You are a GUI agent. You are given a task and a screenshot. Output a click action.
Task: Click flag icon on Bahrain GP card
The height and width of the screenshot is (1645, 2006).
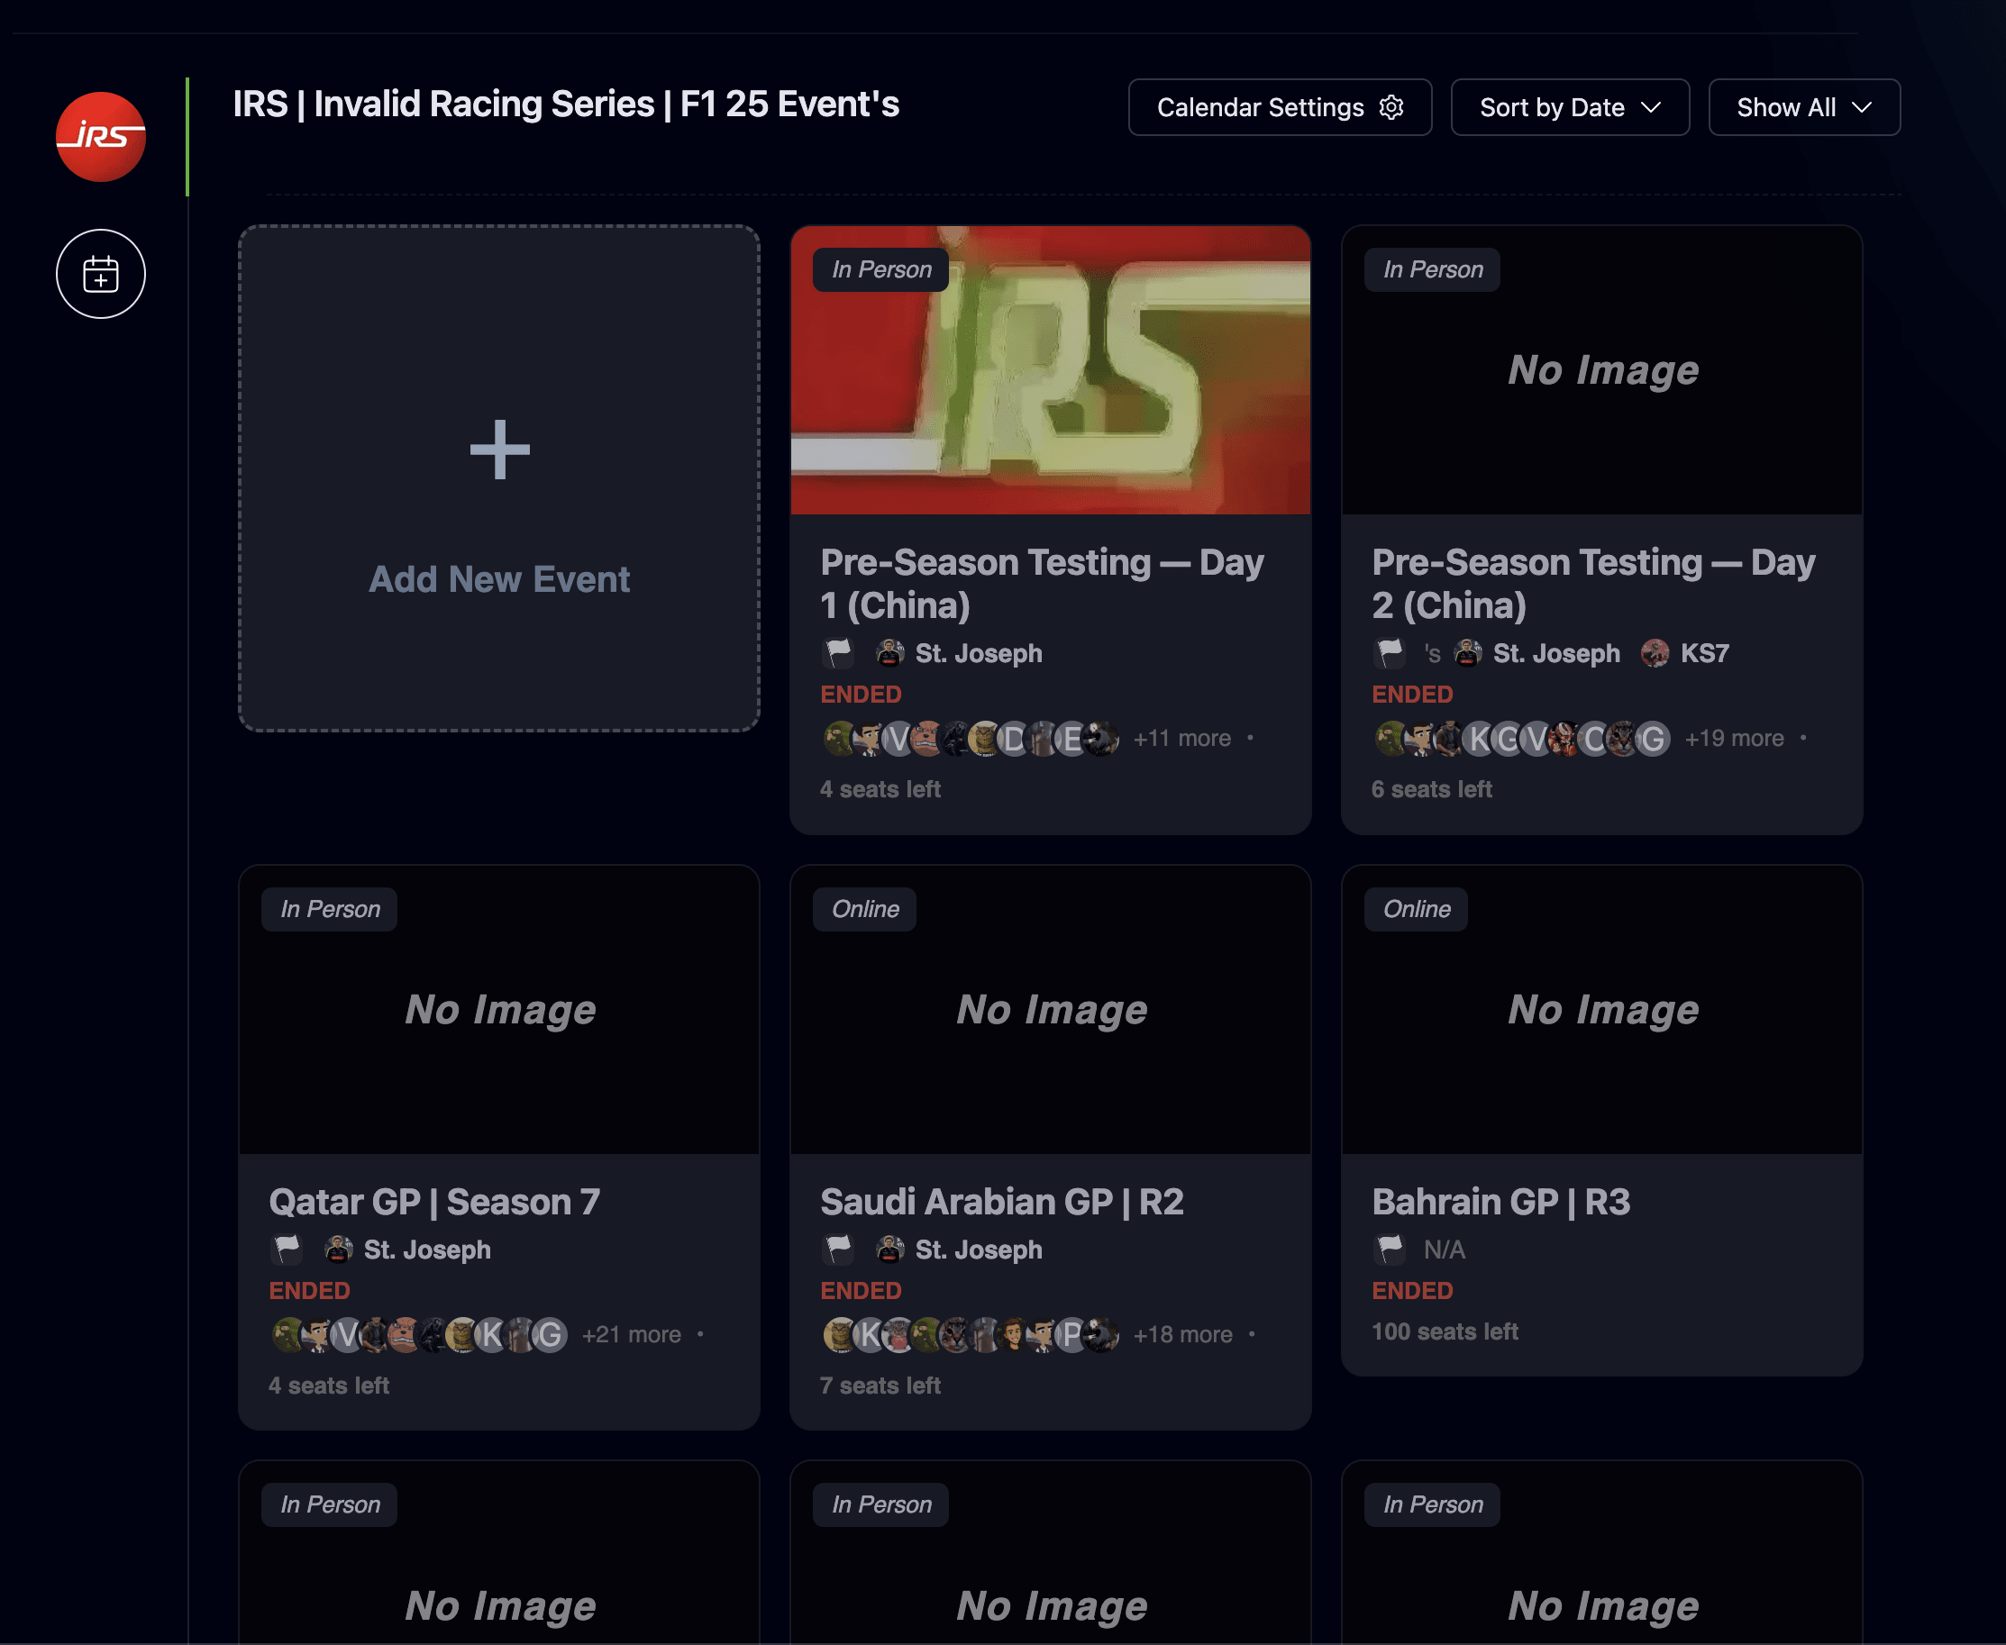(1390, 1249)
